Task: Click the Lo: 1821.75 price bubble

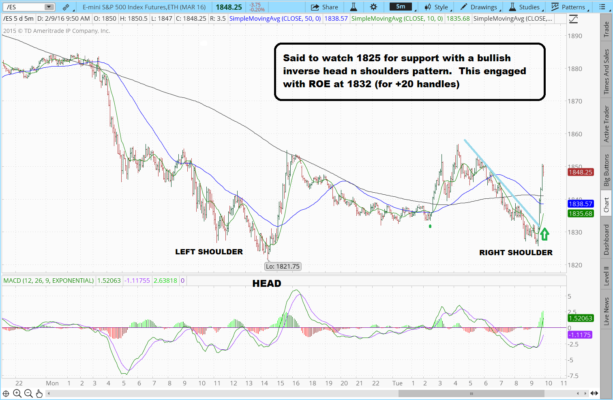Action: (283, 266)
